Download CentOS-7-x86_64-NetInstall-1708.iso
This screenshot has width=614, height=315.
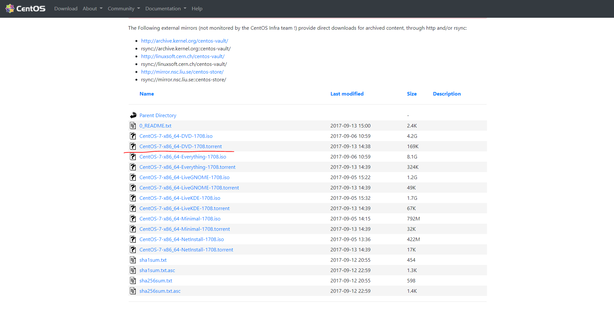(x=182, y=239)
